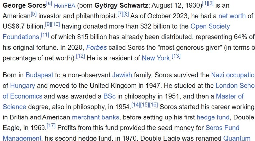This screenshot has width=255, height=141.
Task: Click the Nazi occupation link
Action: (x=233, y=75)
